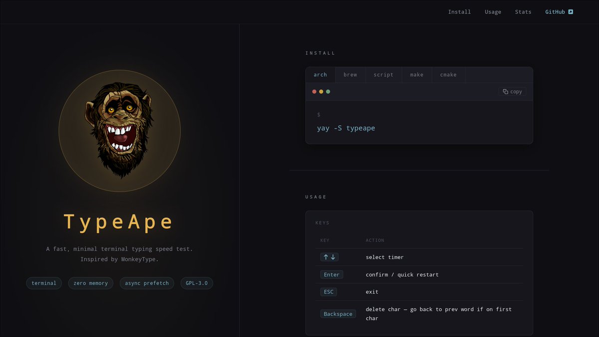This screenshot has width=599, height=337.
Task: Click the external-link icon beside GitHub
Action: (x=571, y=11)
